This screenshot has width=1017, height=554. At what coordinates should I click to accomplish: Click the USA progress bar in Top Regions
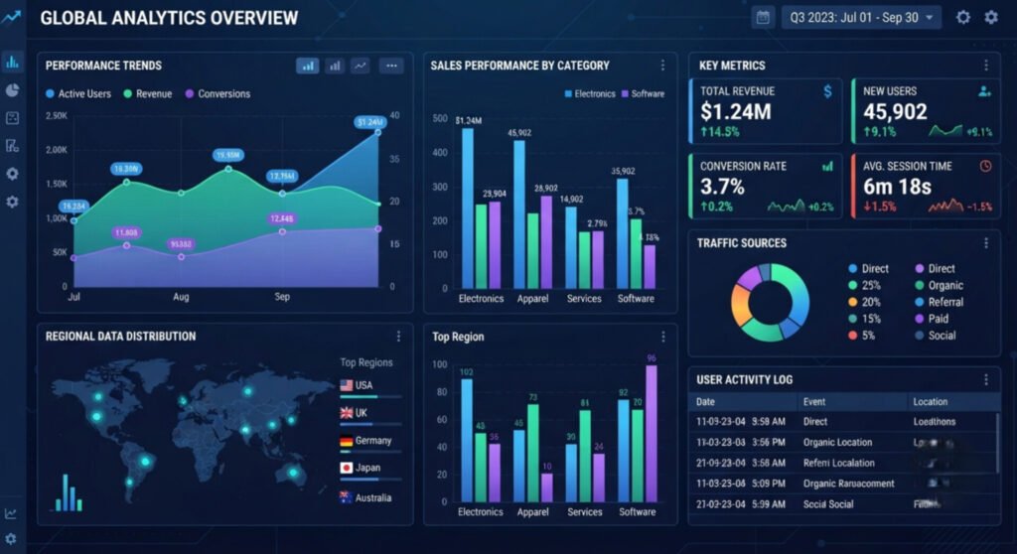(370, 396)
